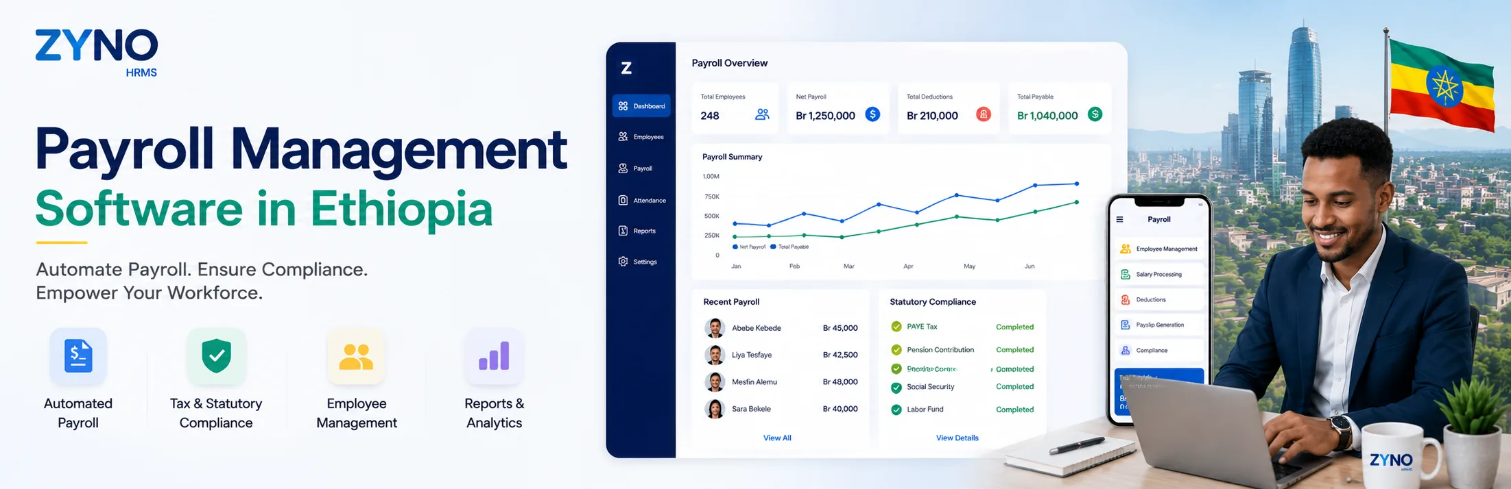Click Abebe Kebede's avatar
1511x489 pixels.
[715, 328]
